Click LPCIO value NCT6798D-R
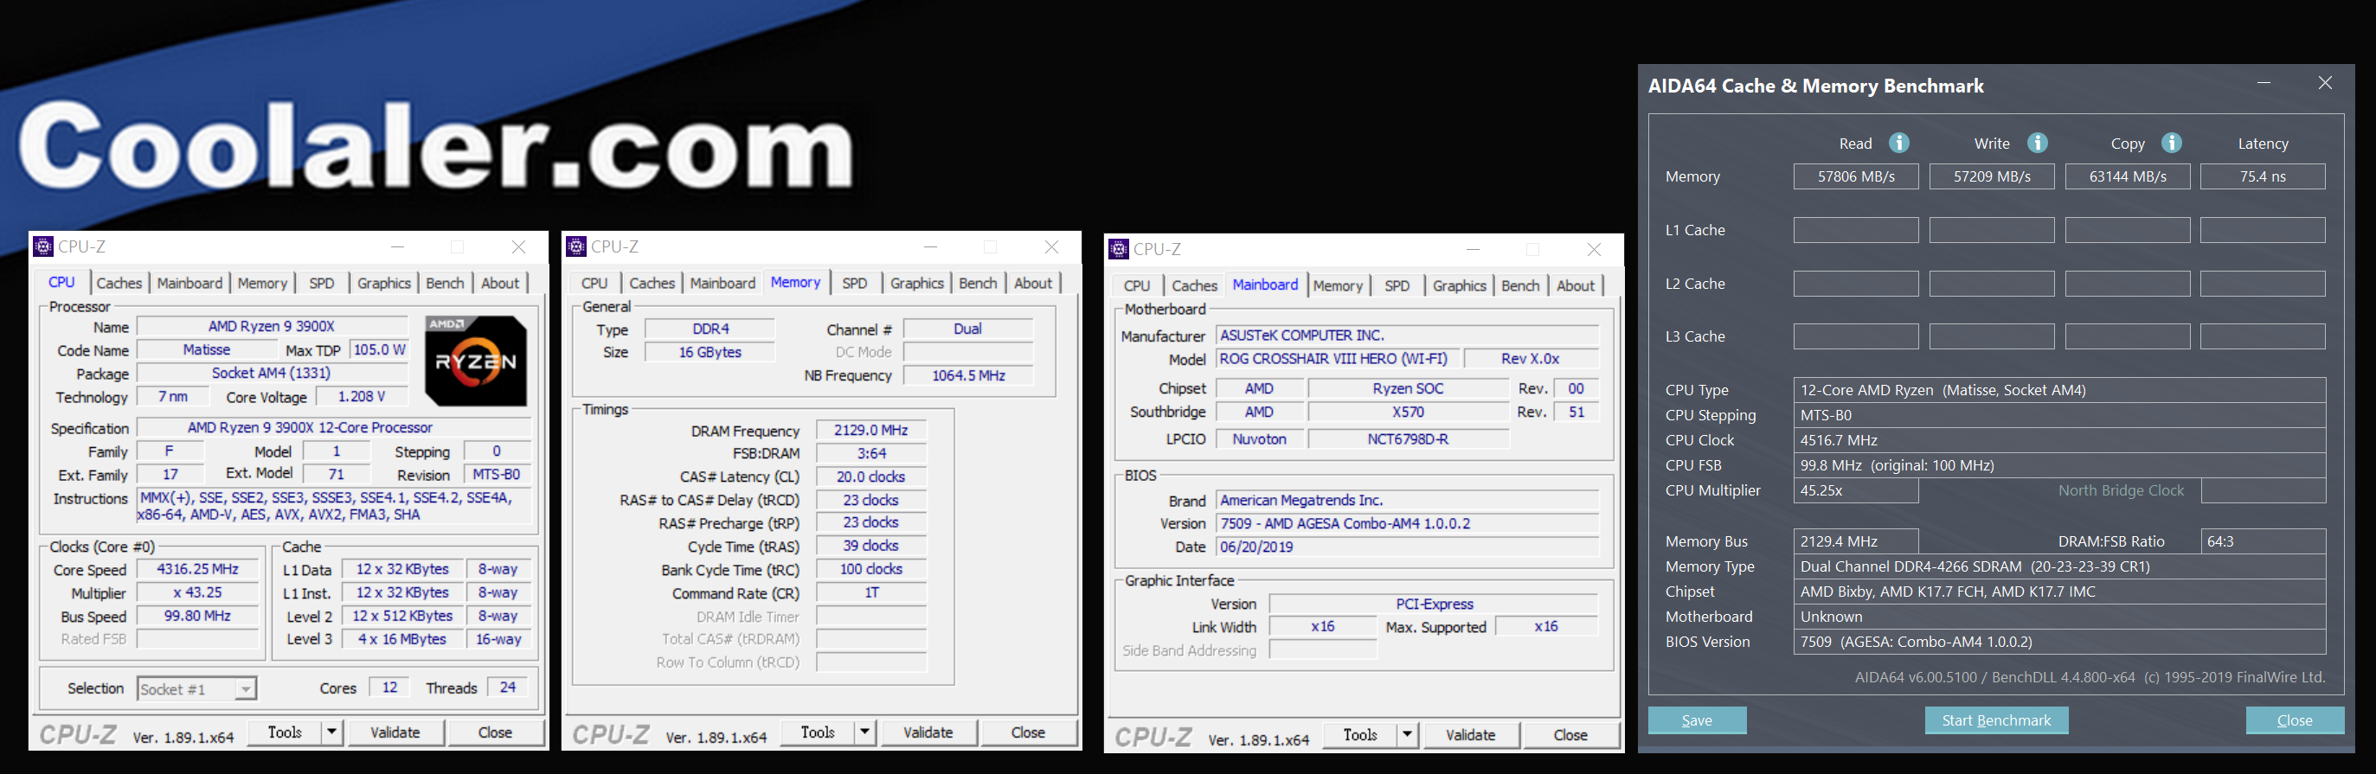2376x774 pixels. tap(1408, 439)
